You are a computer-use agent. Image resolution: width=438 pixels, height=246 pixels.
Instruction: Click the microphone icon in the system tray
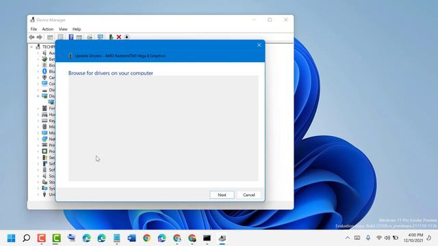368,238
